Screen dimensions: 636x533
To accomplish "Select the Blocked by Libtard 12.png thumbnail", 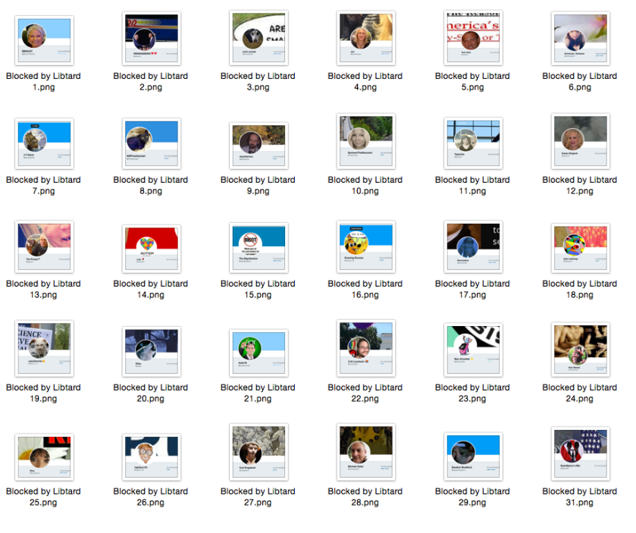I will [x=581, y=142].
